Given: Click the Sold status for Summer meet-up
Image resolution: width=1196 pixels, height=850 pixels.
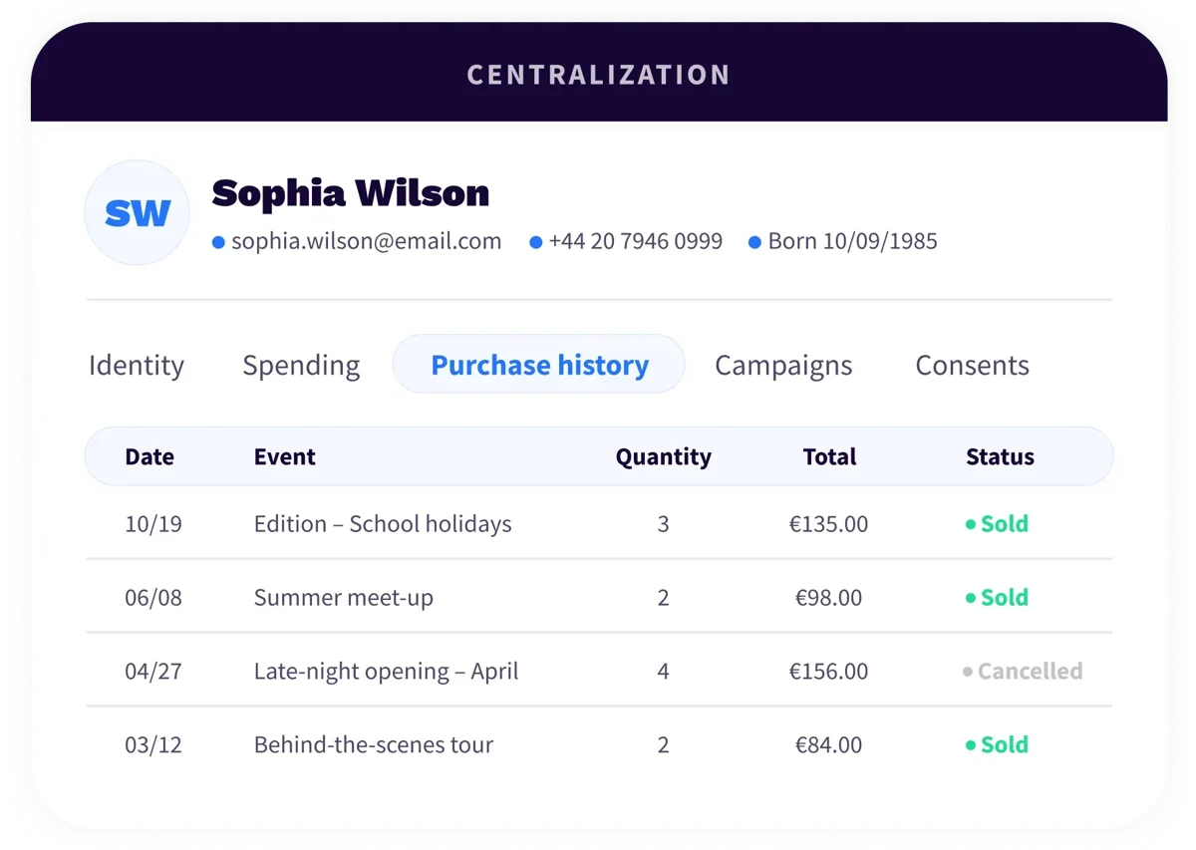Looking at the screenshot, I should (997, 598).
